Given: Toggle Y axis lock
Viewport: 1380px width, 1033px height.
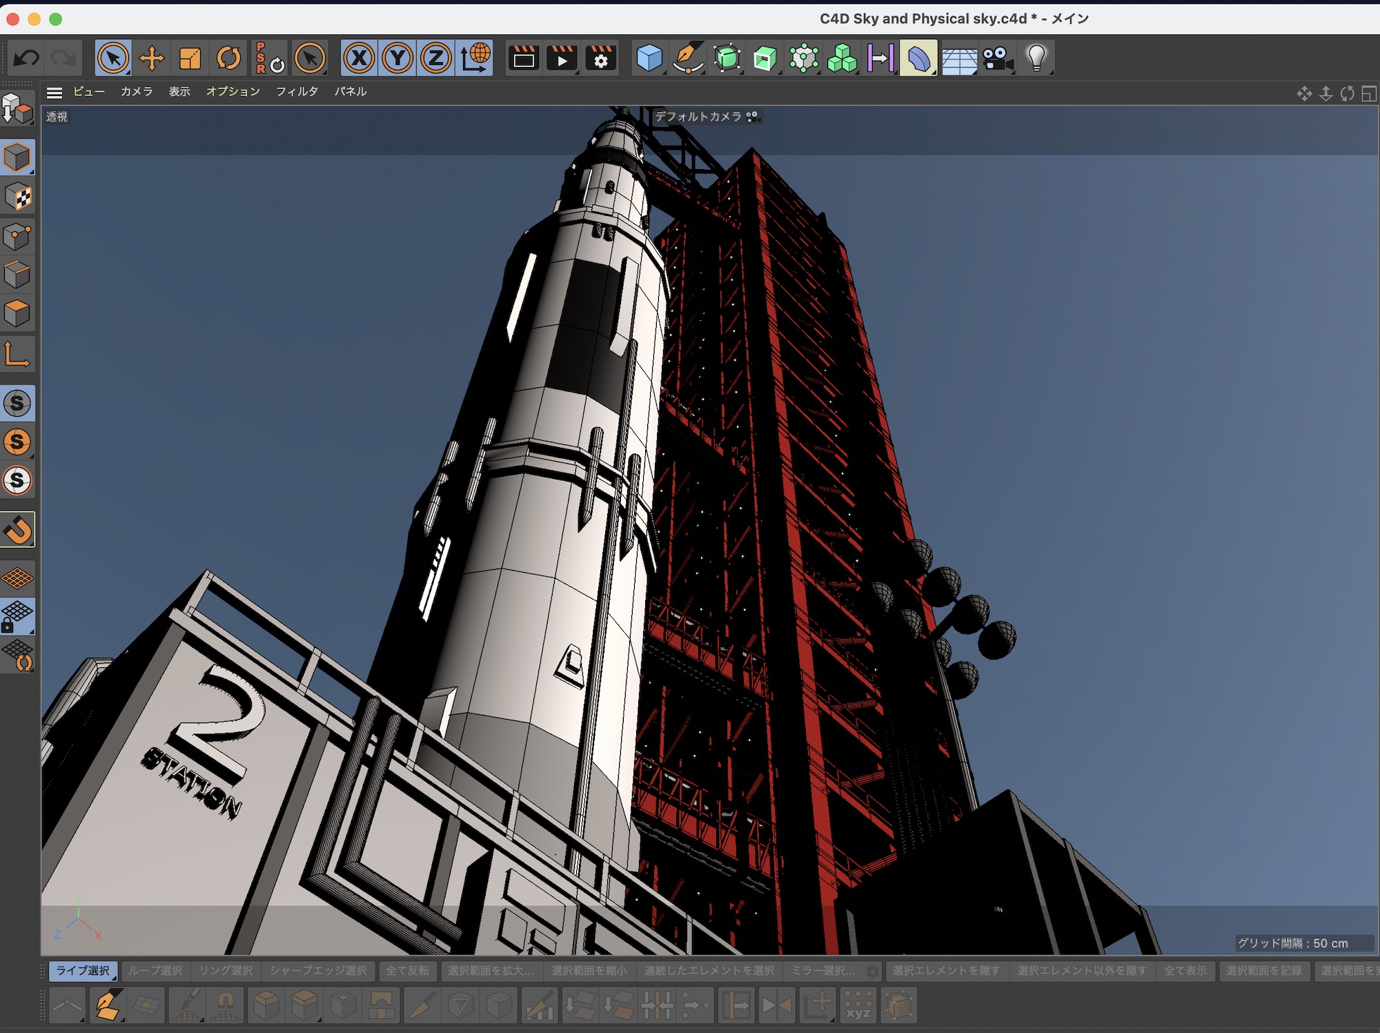Looking at the screenshot, I should tap(397, 58).
